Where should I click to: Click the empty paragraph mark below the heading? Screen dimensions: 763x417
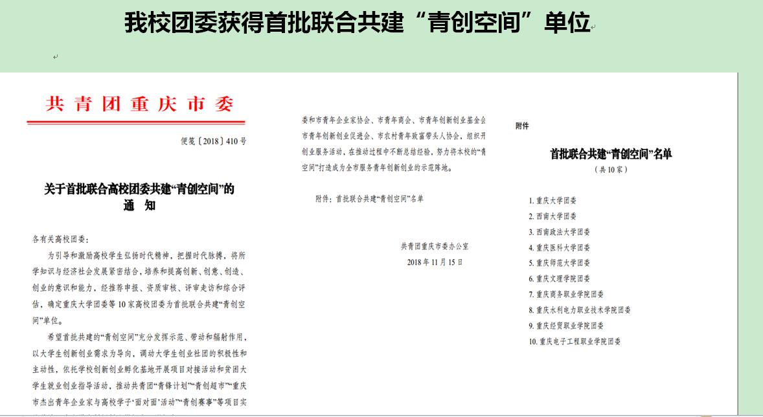56,57
